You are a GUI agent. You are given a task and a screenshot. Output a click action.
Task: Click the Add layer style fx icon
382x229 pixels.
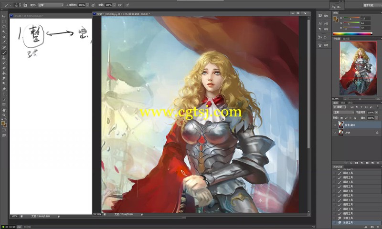coord(351,163)
